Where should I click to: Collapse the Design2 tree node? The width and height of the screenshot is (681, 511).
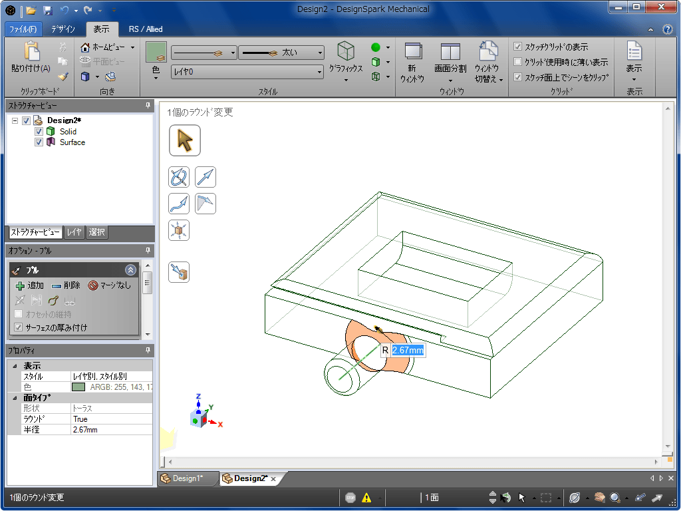(x=15, y=120)
